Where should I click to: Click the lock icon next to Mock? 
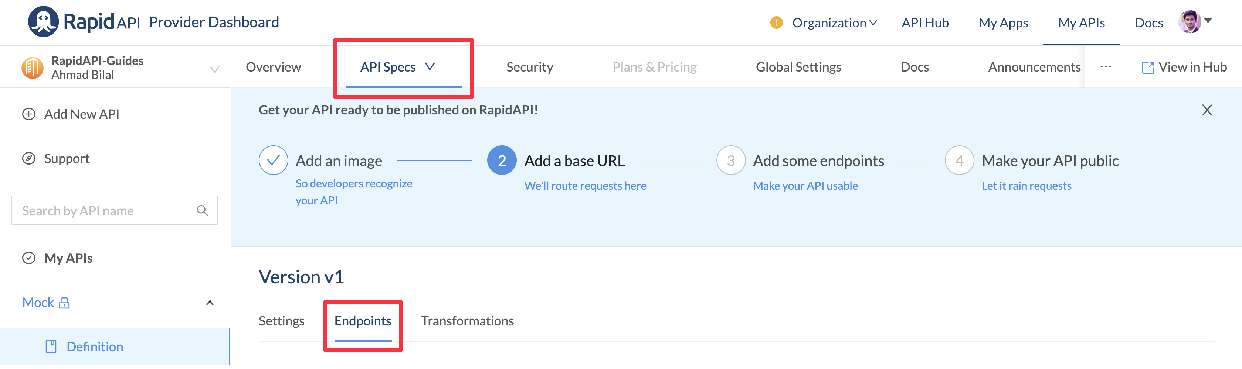pos(64,303)
